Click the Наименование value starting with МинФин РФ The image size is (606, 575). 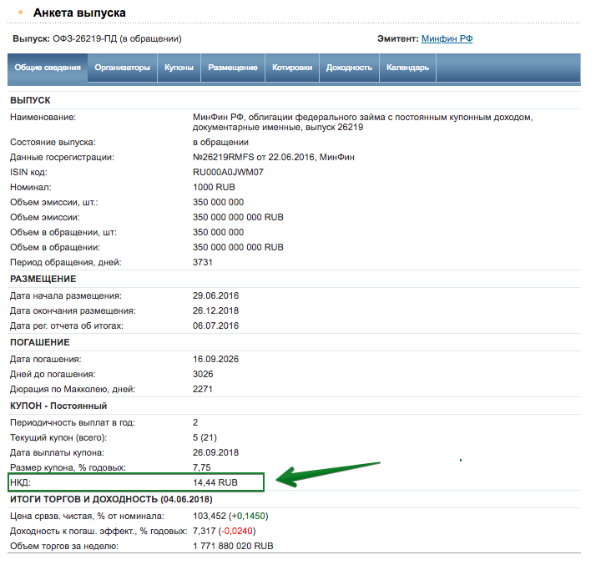(x=362, y=122)
